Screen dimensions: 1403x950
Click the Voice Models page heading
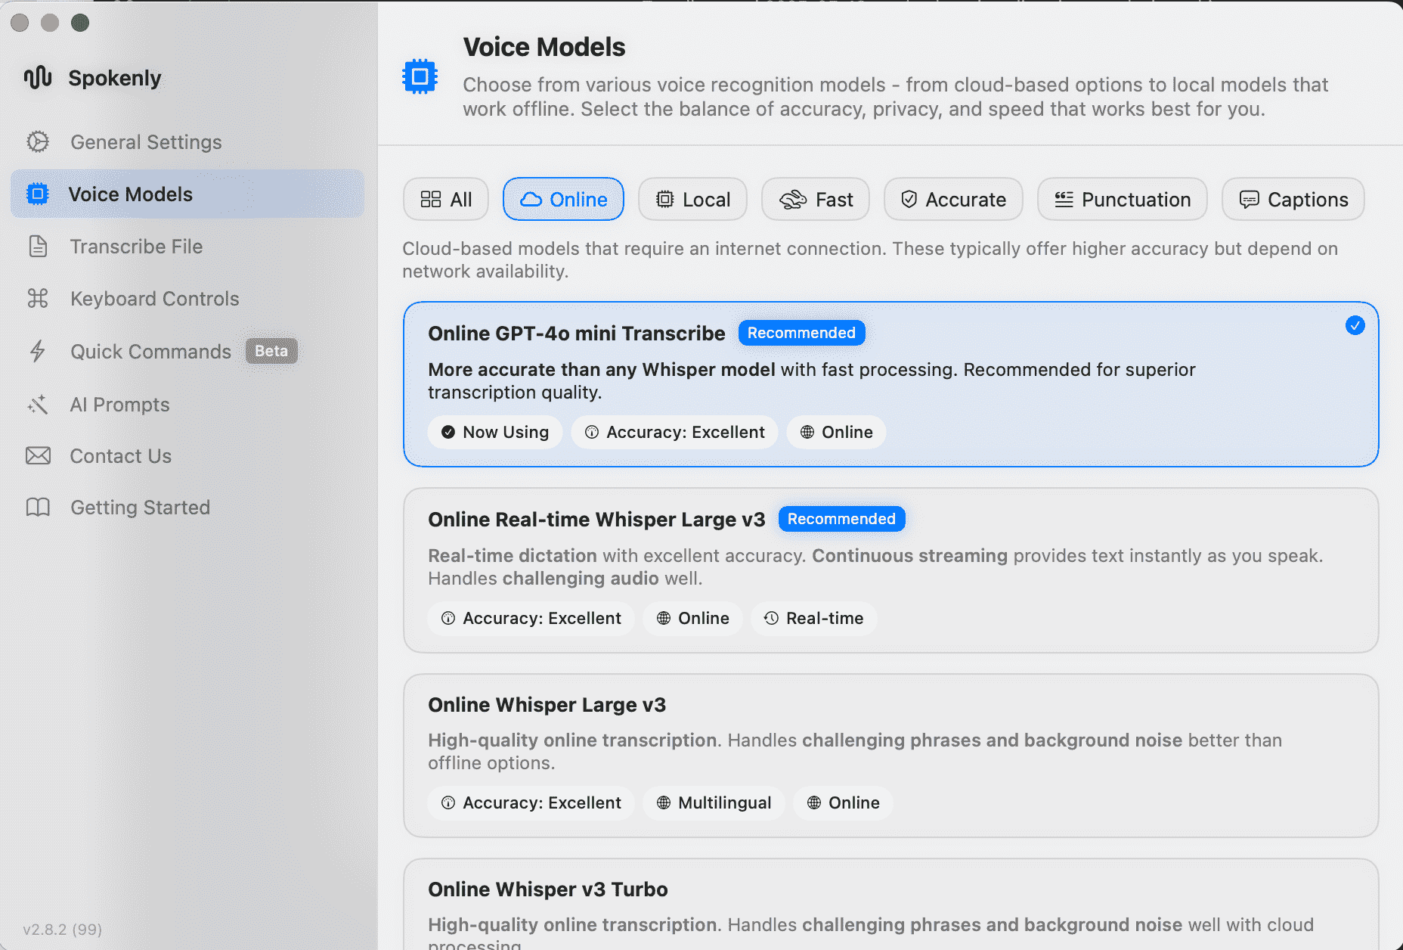(x=544, y=47)
